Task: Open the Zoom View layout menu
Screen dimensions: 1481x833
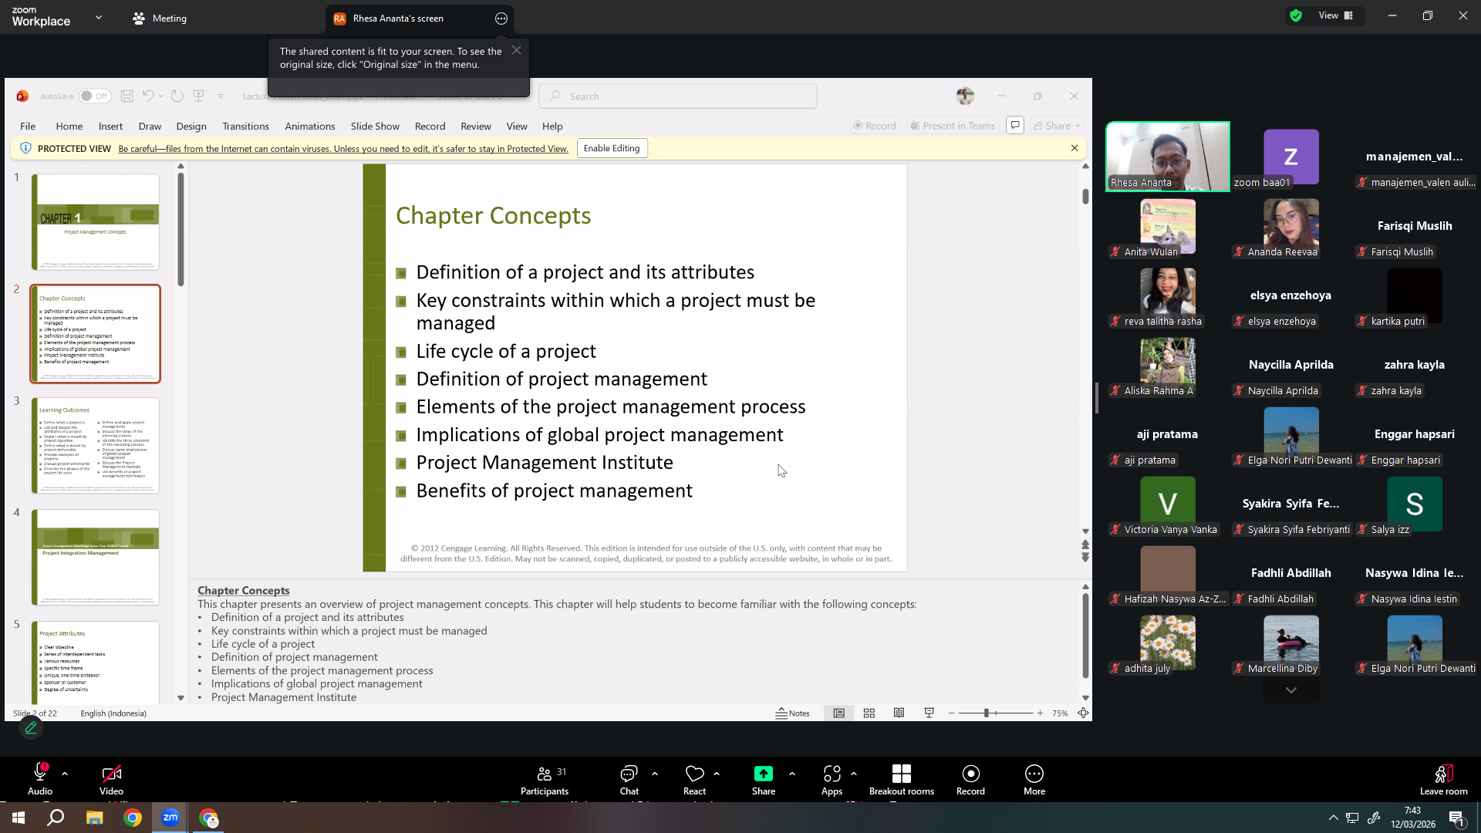Action: (x=1336, y=15)
